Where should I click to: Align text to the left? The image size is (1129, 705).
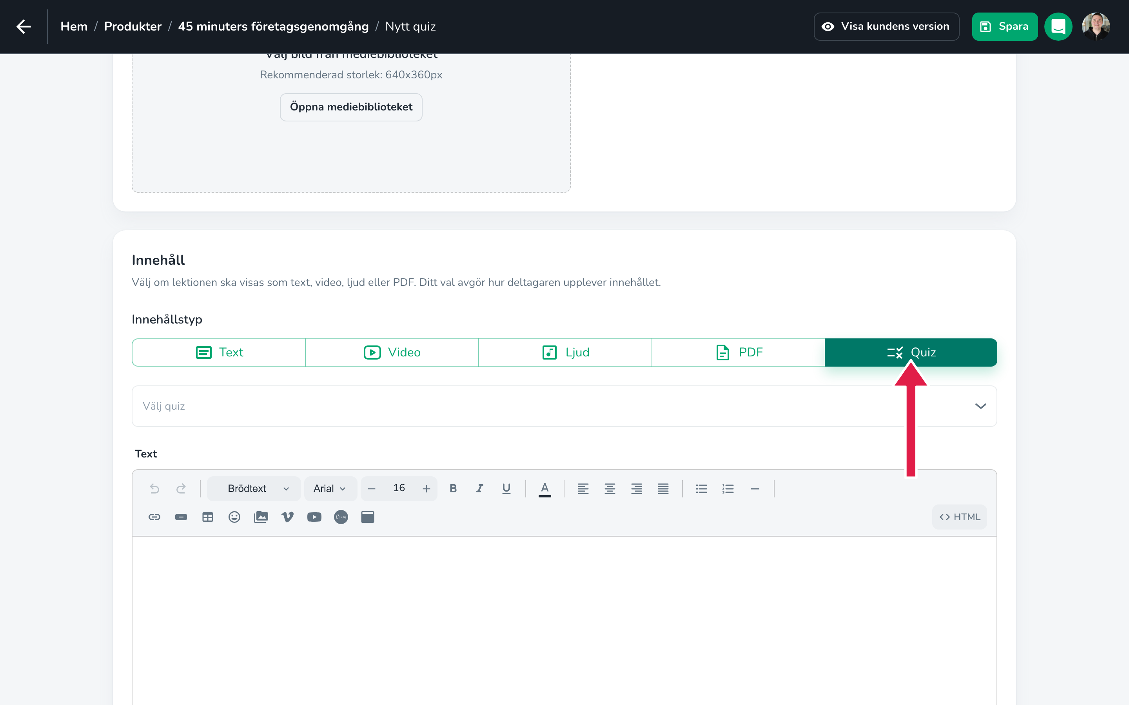point(583,489)
